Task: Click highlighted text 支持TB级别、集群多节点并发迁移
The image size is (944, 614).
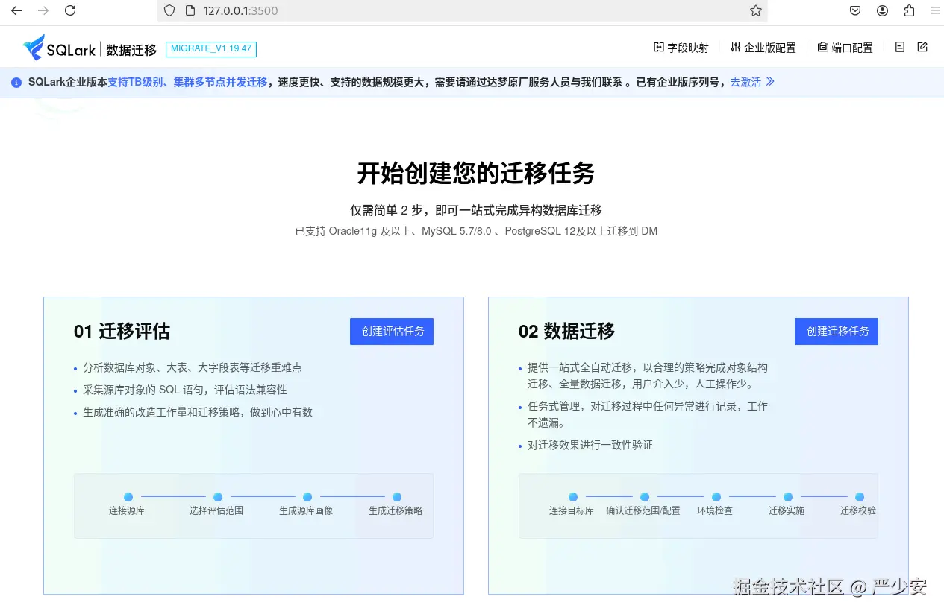Action: pos(187,82)
